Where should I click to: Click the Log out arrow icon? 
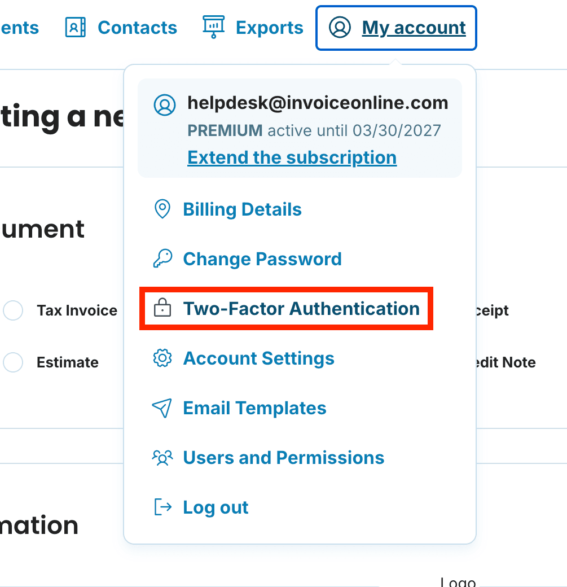[162, 507]
